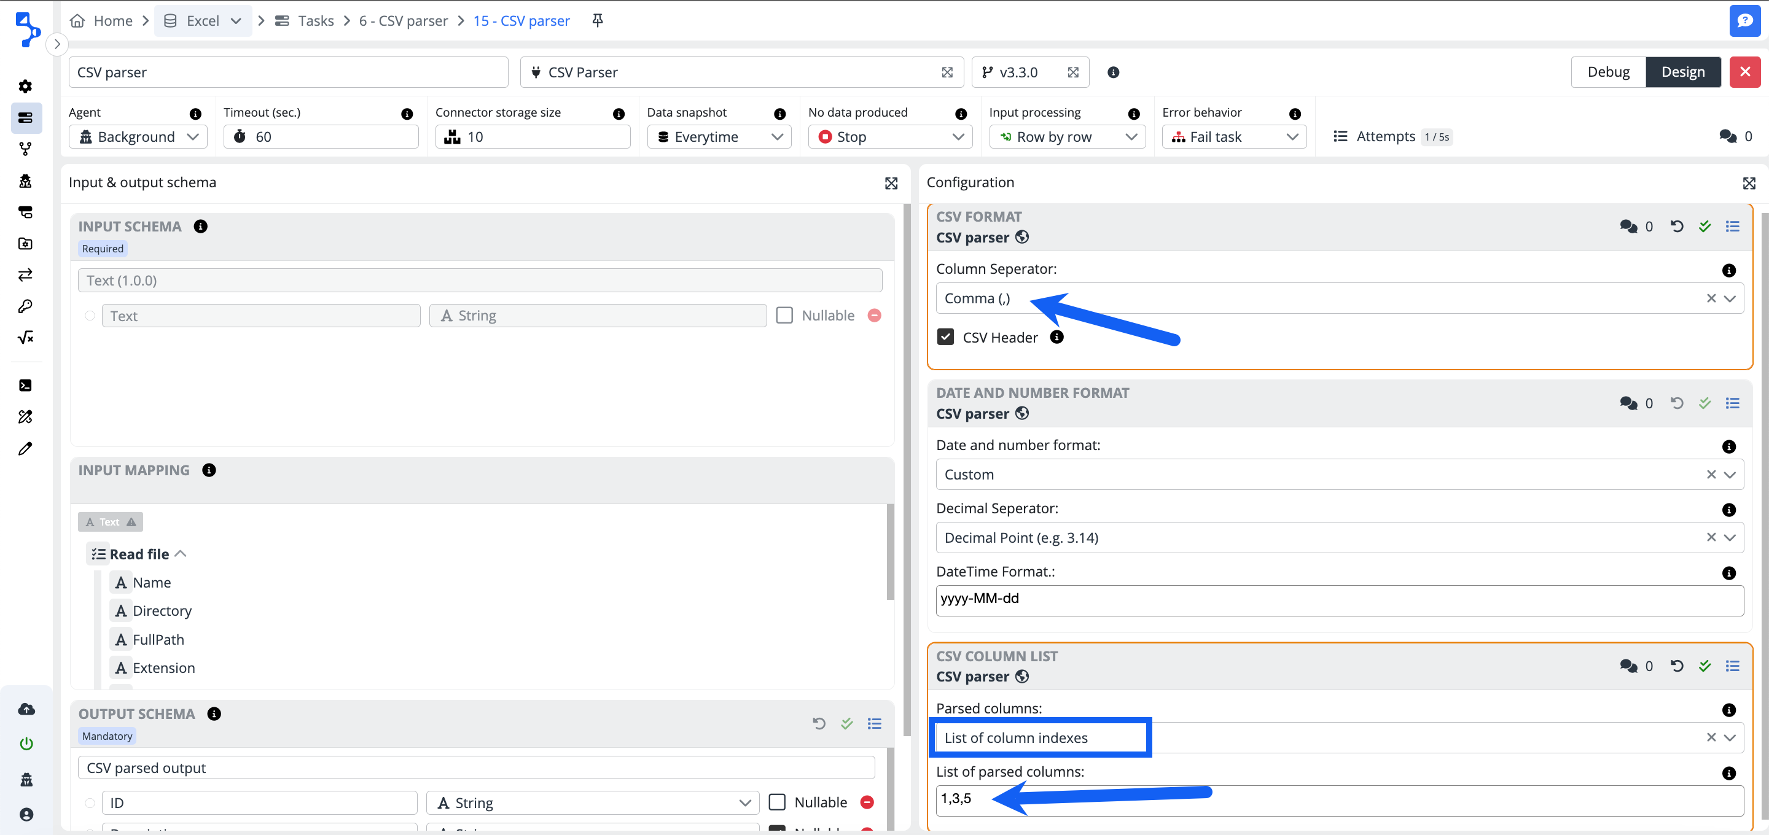Switch to the Debug tab
Viewport: 1769px width, 835px height.
click(1607, 72)
